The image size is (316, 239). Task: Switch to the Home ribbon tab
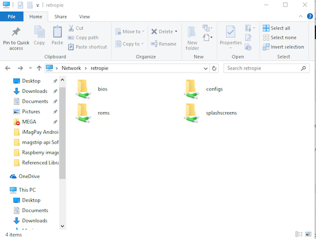point(36,17)
